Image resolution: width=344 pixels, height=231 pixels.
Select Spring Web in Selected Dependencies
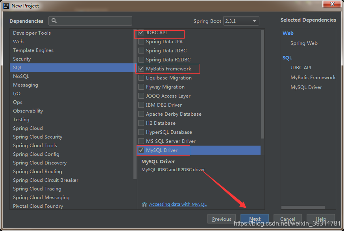304,43
